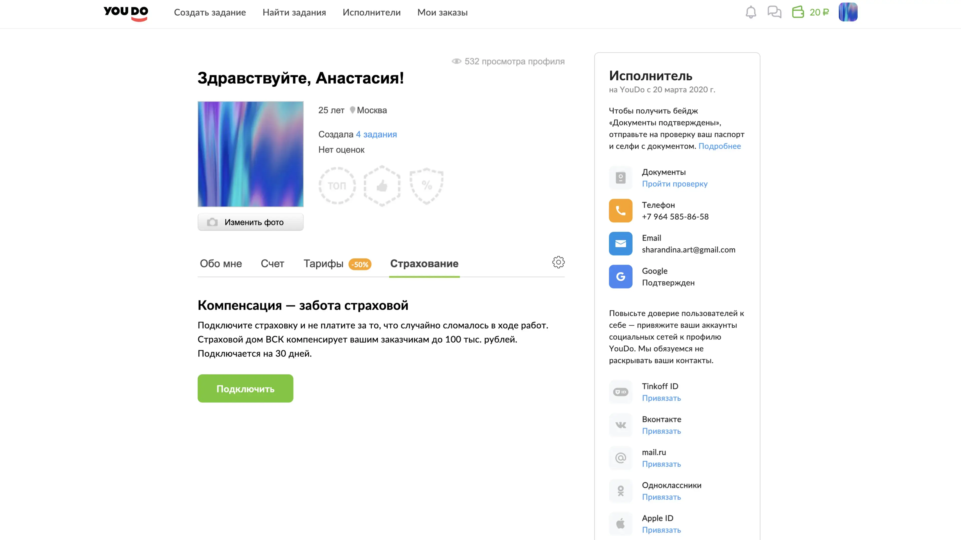Click the blue Email envelope icon
This screenshot has height=540, width=961.
point(620,244)
